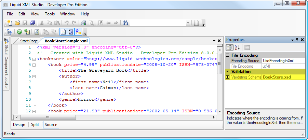The width and height of the screenshot is (308, 140).
Task: Click the editor horizontal scrollbar thumb
Action: pos(48,117)
